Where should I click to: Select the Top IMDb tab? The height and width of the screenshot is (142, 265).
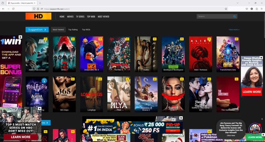coord(86,29)
